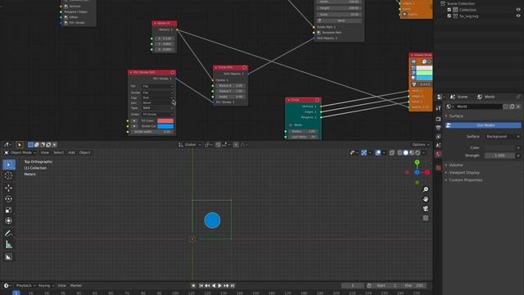Play the animation forward
The height and width of the screenshot is (295, 524).
click(x=219, y=286)
